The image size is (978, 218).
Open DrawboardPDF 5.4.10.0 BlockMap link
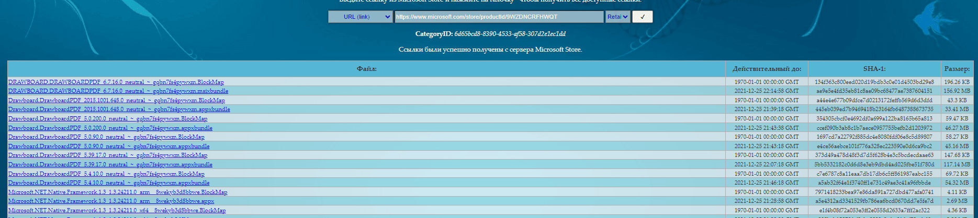pyautogui.click(x=106, y=174)
